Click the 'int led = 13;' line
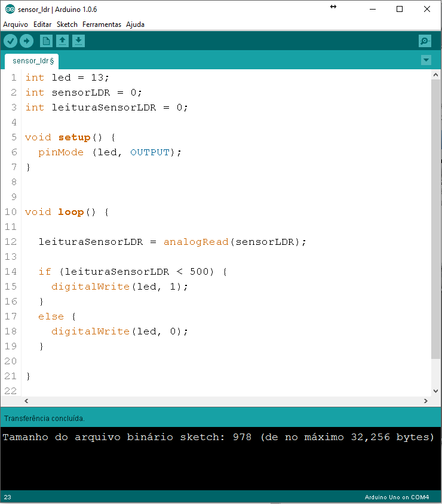Viewport: 442px width, 504px height. [67, 78]
